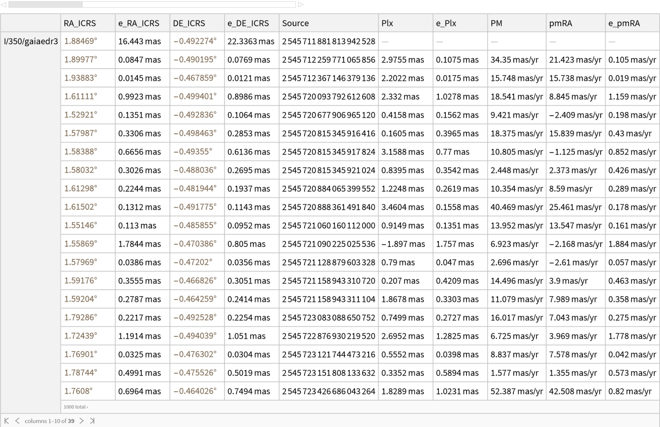This screenshot has height=427, width=660.
Task: Click the Plx column header
Action: click(387, 23)
